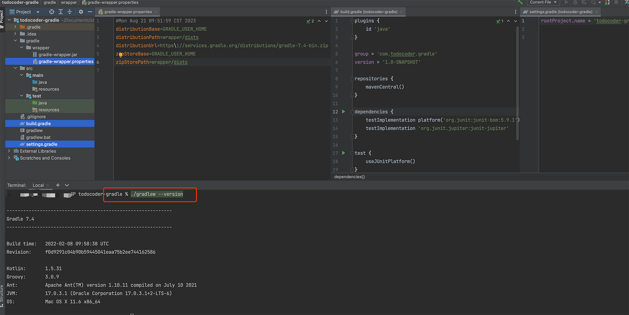Click the Build project hammer icon
Screen dimensions: 629x315
pos(520,2)
